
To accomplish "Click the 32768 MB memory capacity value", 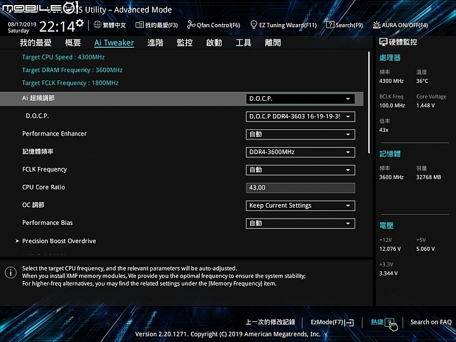I will 429,177.
